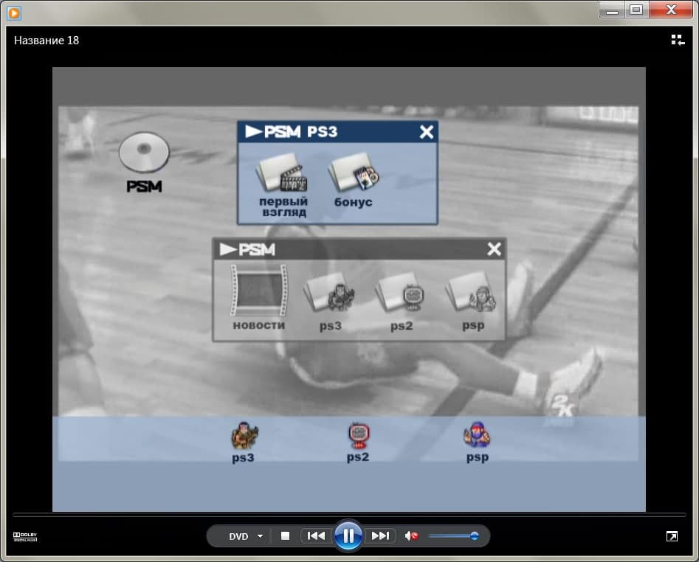Click the DVD menu button
The image size is (699, 562).
[x=238, y=536]
